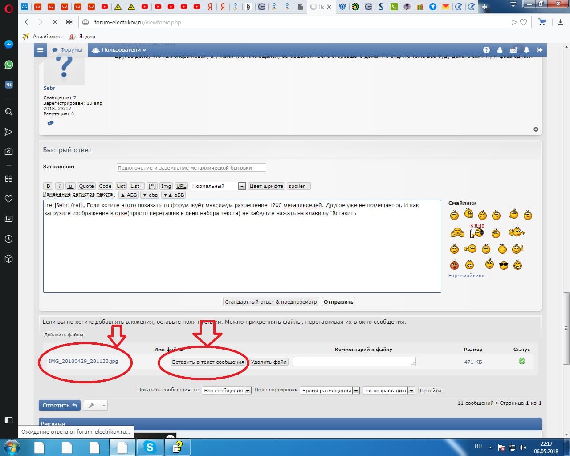The width and height of the screenshot is (570, 456).
Task: Open VK panel in the sidebar
Action: click(8, 85)
